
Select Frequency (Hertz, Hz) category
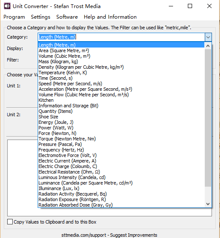point(121,150)
